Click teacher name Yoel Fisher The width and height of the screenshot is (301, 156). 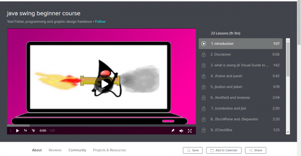coord(15,22)
